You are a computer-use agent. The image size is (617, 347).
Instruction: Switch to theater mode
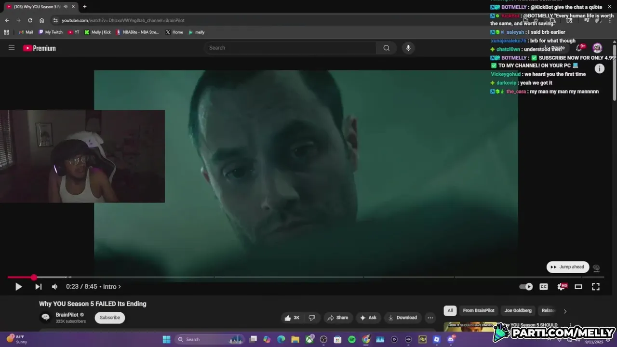click(578, 287)
